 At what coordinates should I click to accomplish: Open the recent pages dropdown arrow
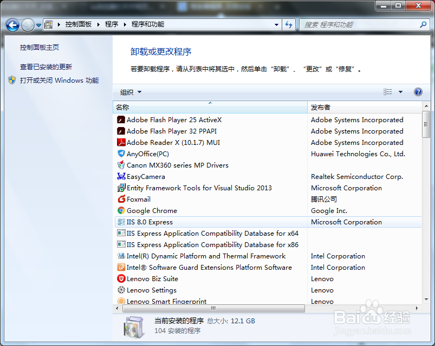(x=38, y=25)
